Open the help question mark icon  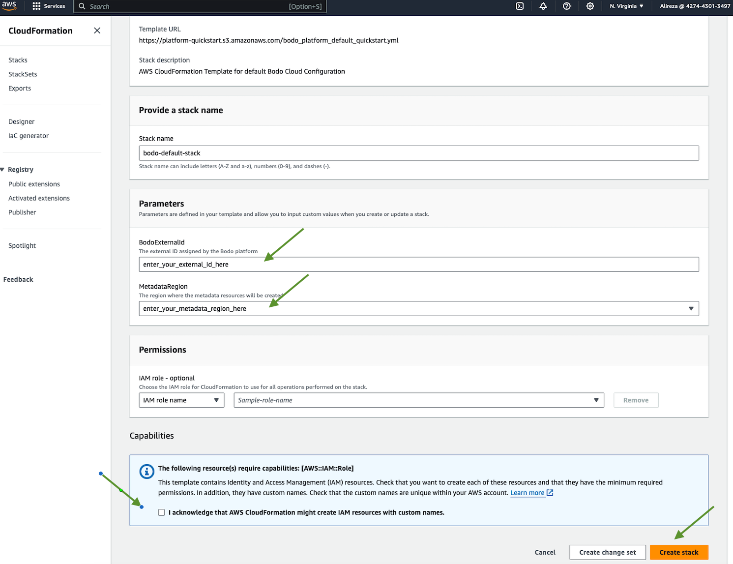567,6
